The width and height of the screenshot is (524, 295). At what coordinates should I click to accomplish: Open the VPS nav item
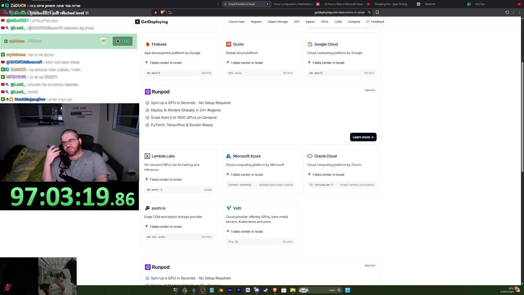coord(296,22)
